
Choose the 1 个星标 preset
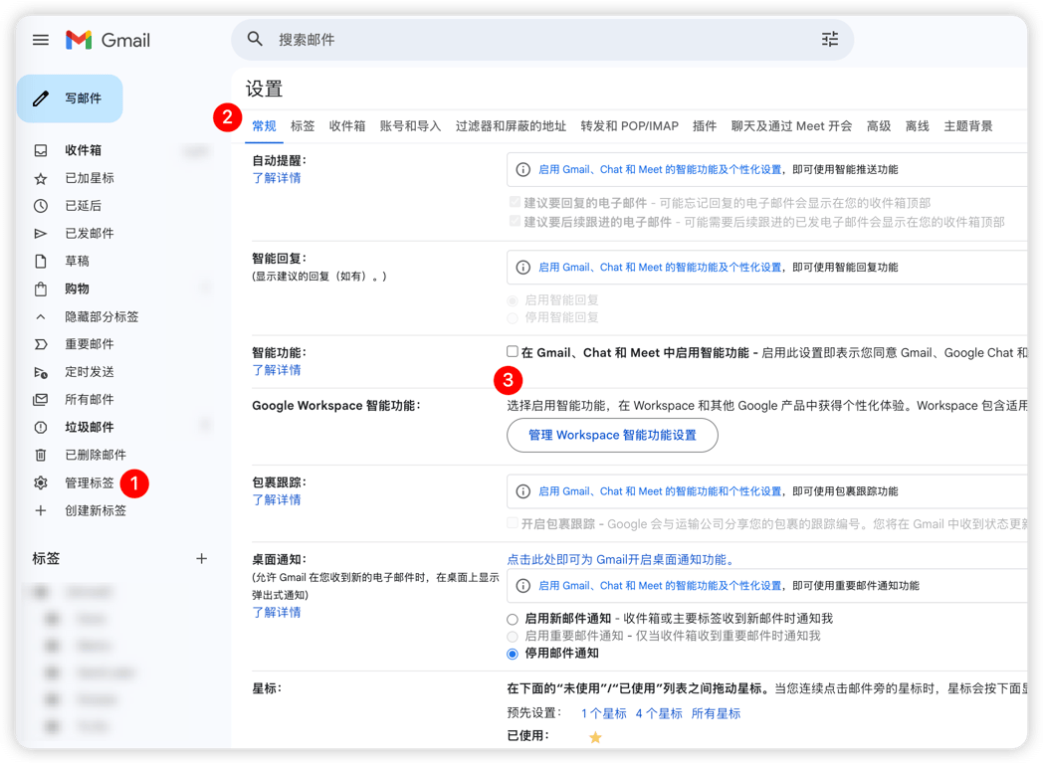[603, 713]
